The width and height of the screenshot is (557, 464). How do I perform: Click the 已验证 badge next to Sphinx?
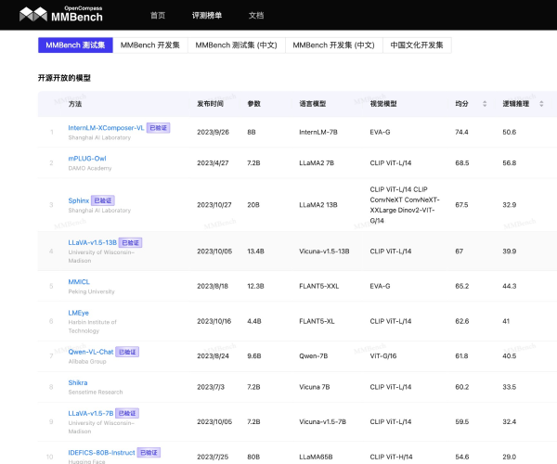tap(102, 200)
